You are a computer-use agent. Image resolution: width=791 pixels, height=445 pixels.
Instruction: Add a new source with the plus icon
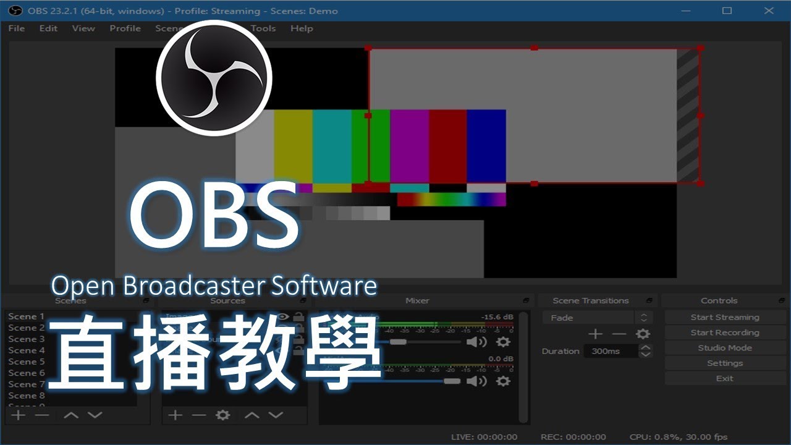pos(176,415)
